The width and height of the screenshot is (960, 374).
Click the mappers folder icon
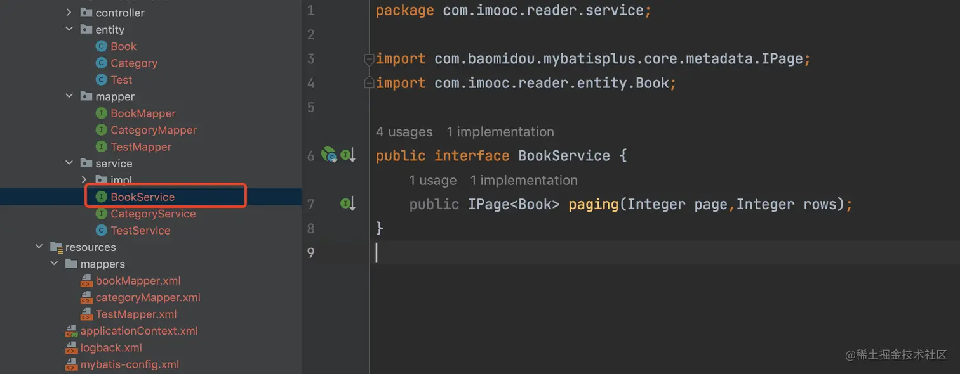point(71,264)
